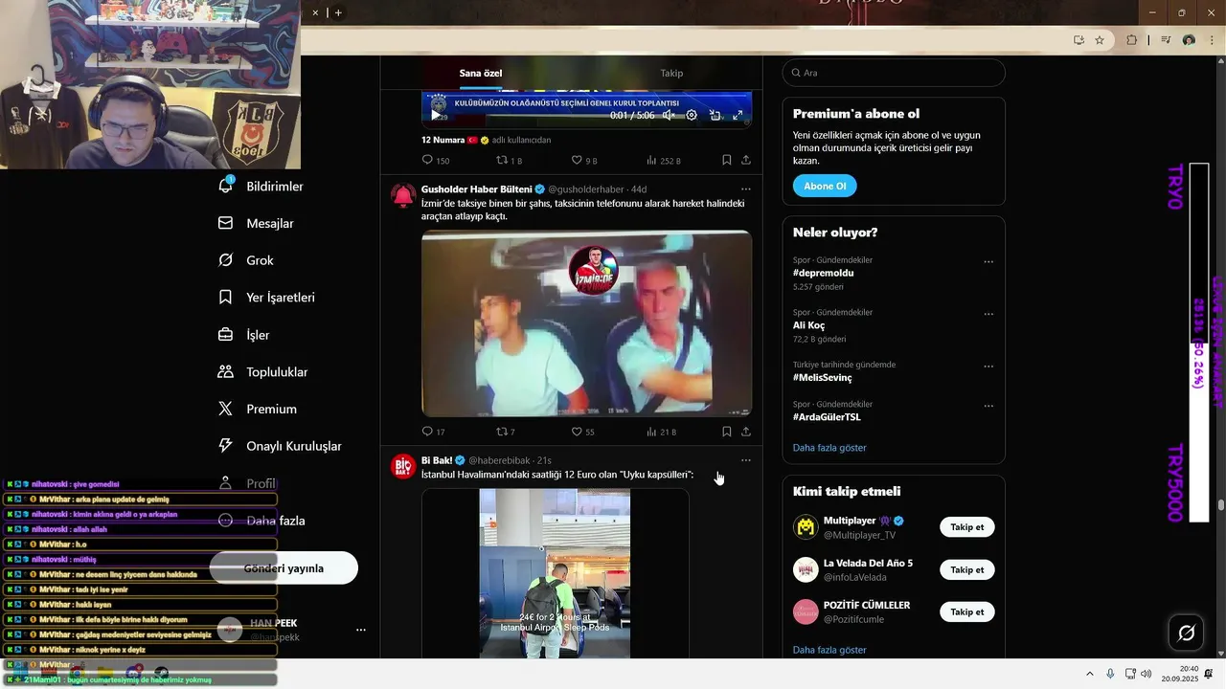Image resolution: width=1226 pixels, height=689 pixels.
Task: Click in the Ara search field
Action: 894,73
